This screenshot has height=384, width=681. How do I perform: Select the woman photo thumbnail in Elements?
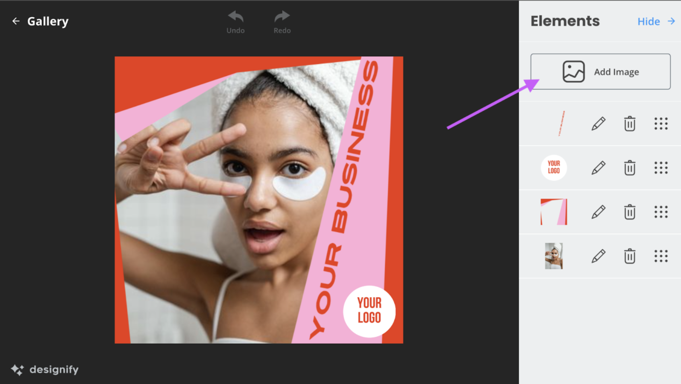click(x=554, y=256)
